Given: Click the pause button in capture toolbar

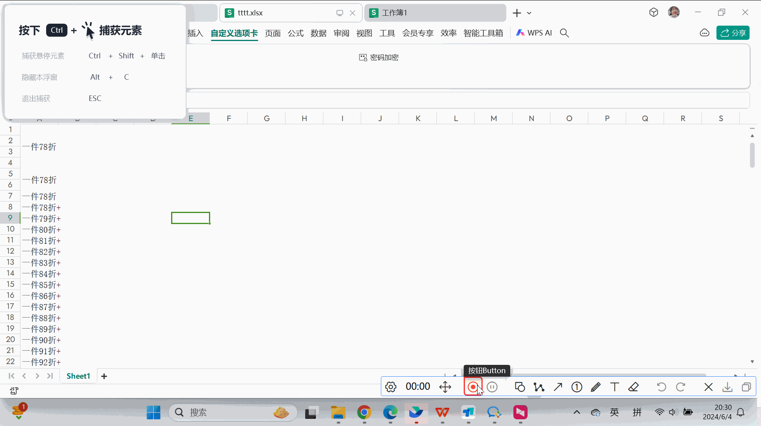Looking at the screenshot, I should point(492,387).
